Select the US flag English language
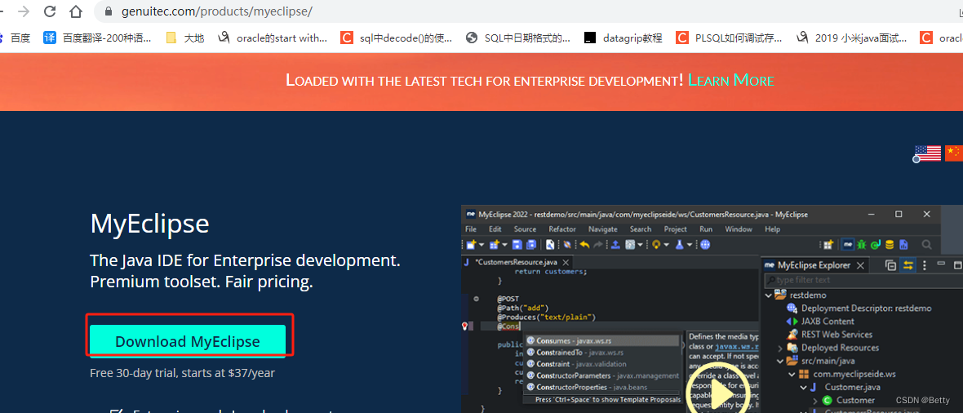The width and height of the screenshot is (963, 413). pos(927,153)
